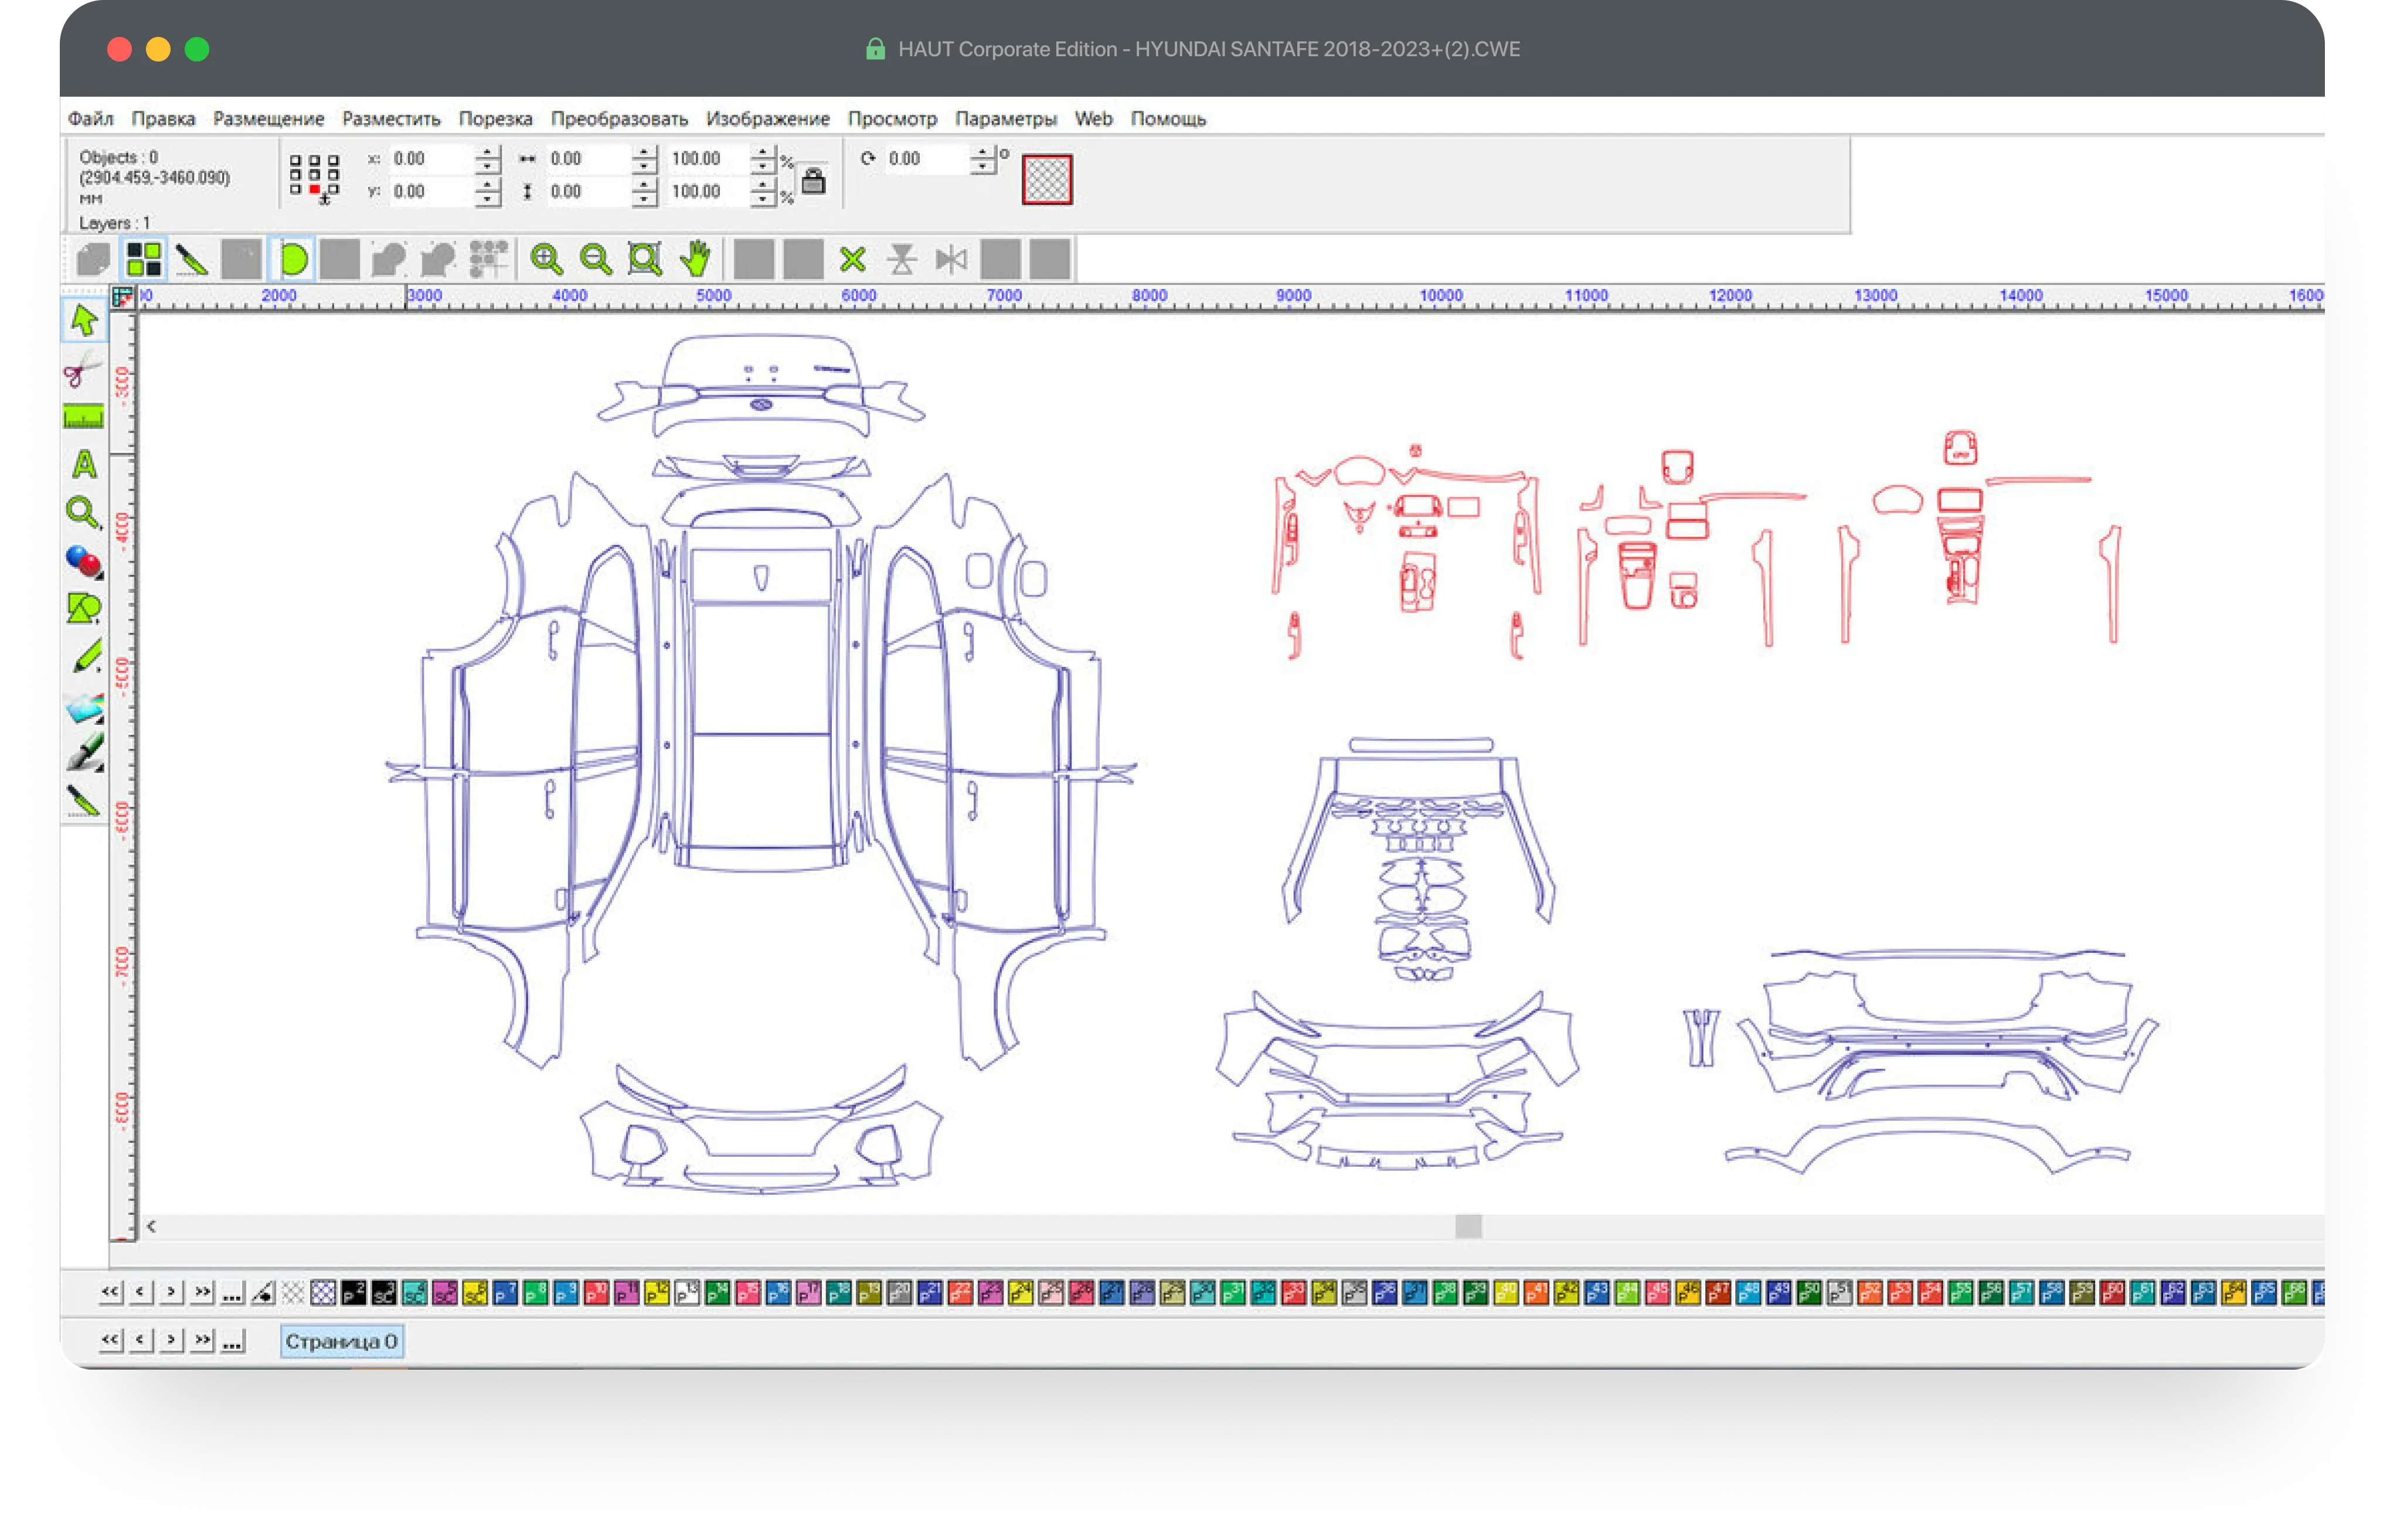The height and width of the screenshot is (1540, 2397).
Task: Open palette options with the '...' button
Action: [x=232, y=1293]
